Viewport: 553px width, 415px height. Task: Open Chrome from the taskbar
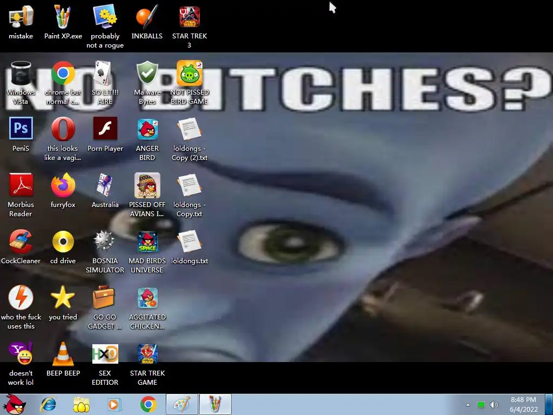click(149, 404)
